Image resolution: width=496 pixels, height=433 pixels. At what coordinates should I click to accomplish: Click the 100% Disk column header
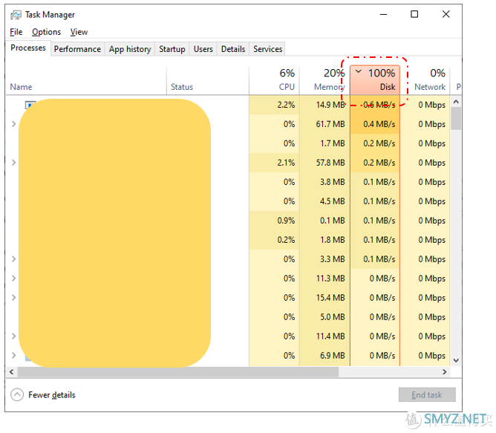(x=375, y=80)
